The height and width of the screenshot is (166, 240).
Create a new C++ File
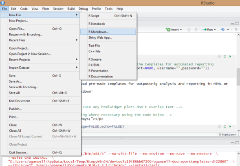[108, 51]
